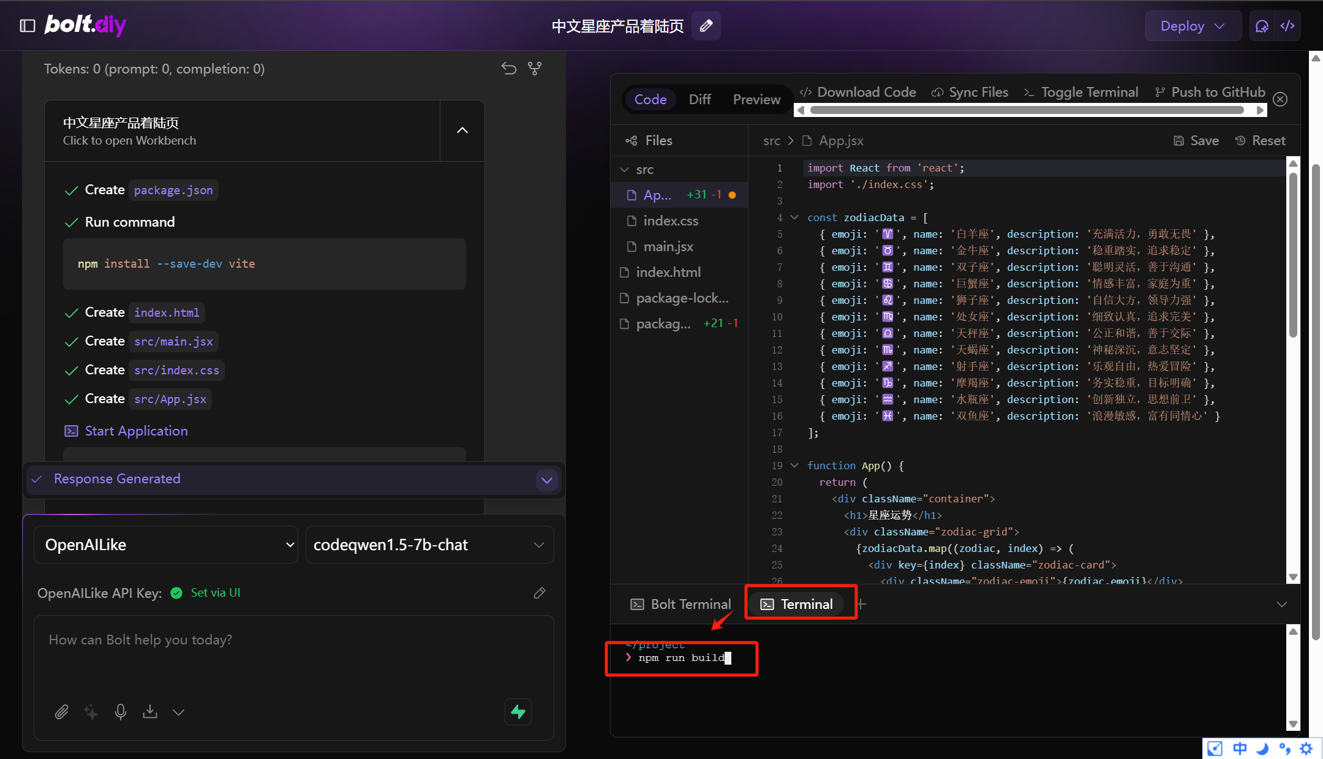The image size is (1323, 759).
Task: Click the fork chat icon
Action: click(x=535, y=69)
